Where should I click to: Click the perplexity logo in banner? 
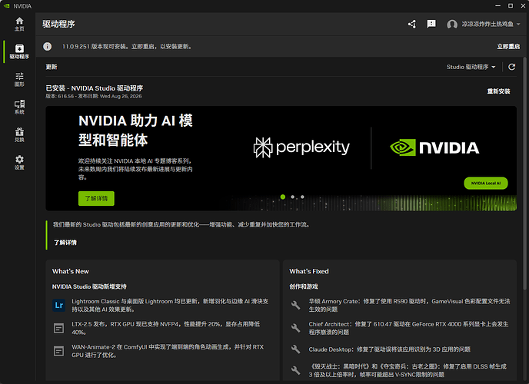pos(301,147)
